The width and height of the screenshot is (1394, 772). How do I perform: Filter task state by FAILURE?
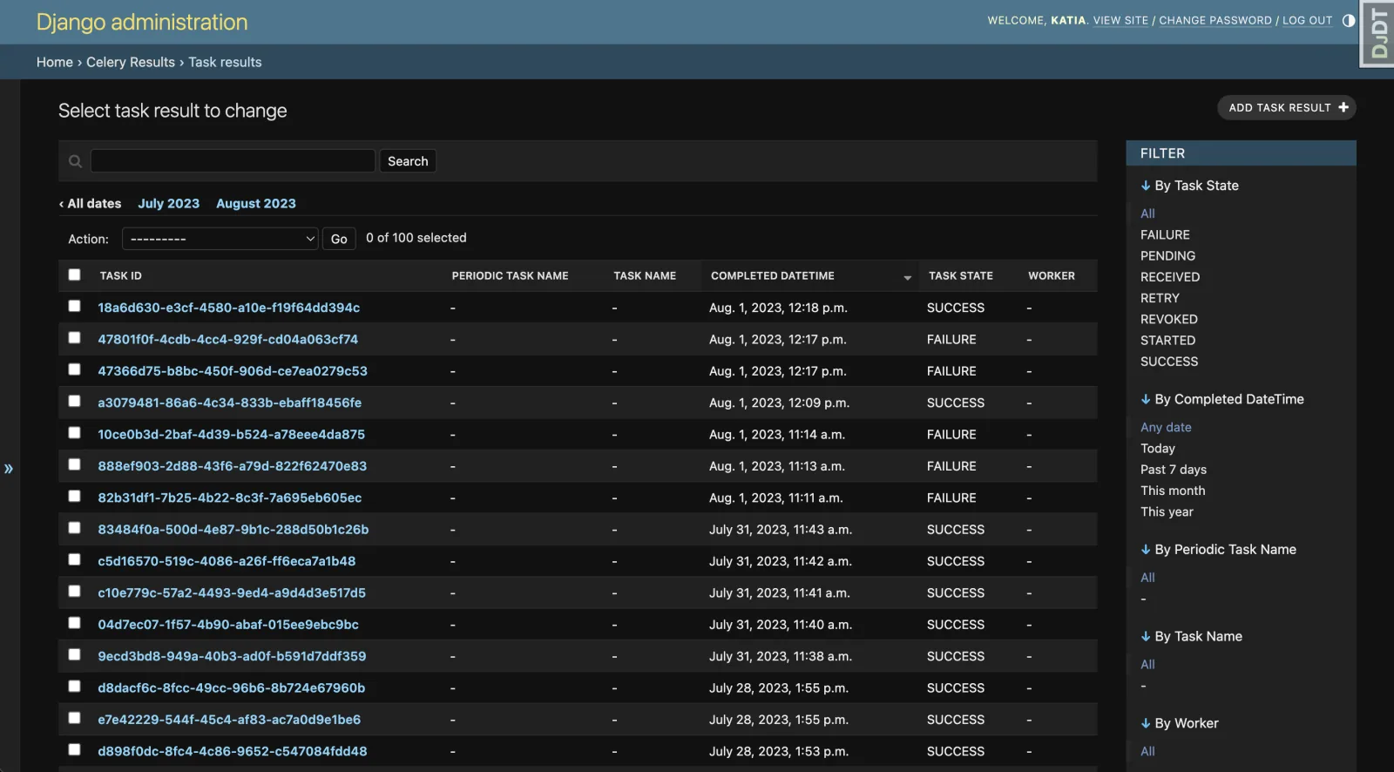point(1165,234)
